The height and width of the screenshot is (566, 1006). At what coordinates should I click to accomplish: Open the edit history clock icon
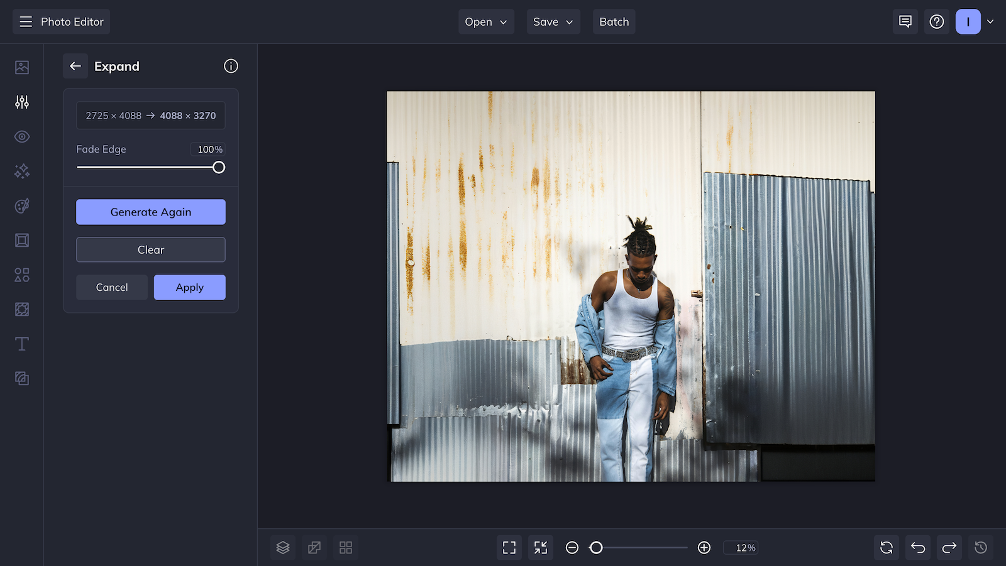(980, 547)
